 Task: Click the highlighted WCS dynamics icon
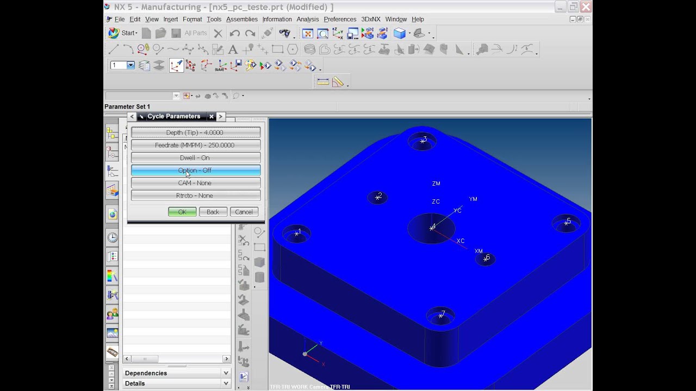click(x=176, y=66)
